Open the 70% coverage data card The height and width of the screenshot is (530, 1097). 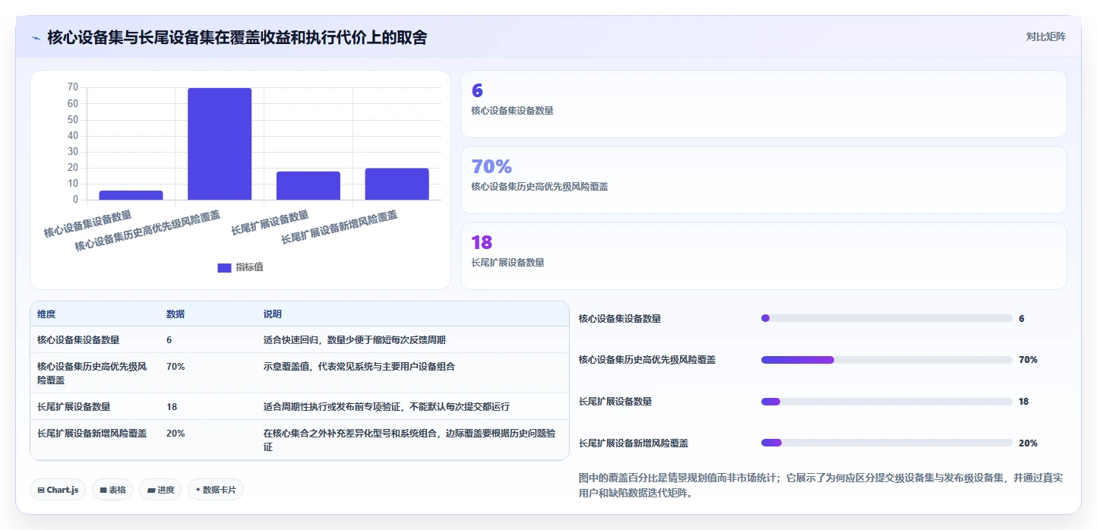(763, 180)
